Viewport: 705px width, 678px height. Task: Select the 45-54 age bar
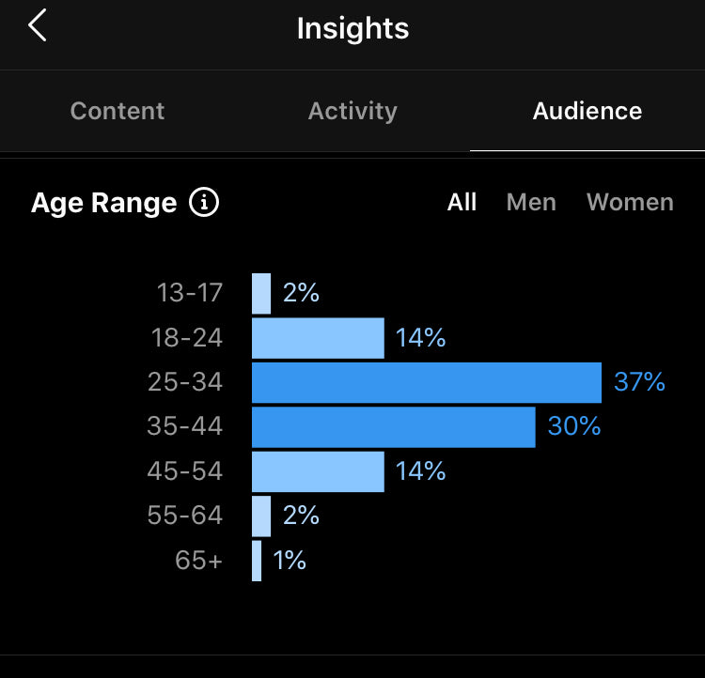[x=318, y=471]
